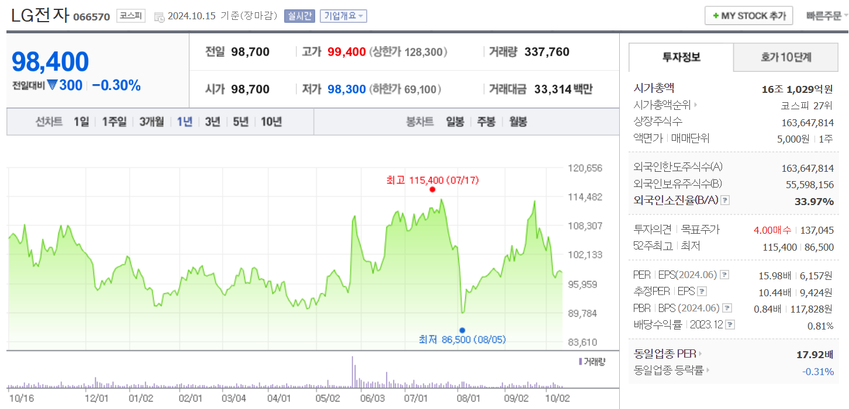
Task: Click the target price 137,045
Action: click(x=818, y=230)
